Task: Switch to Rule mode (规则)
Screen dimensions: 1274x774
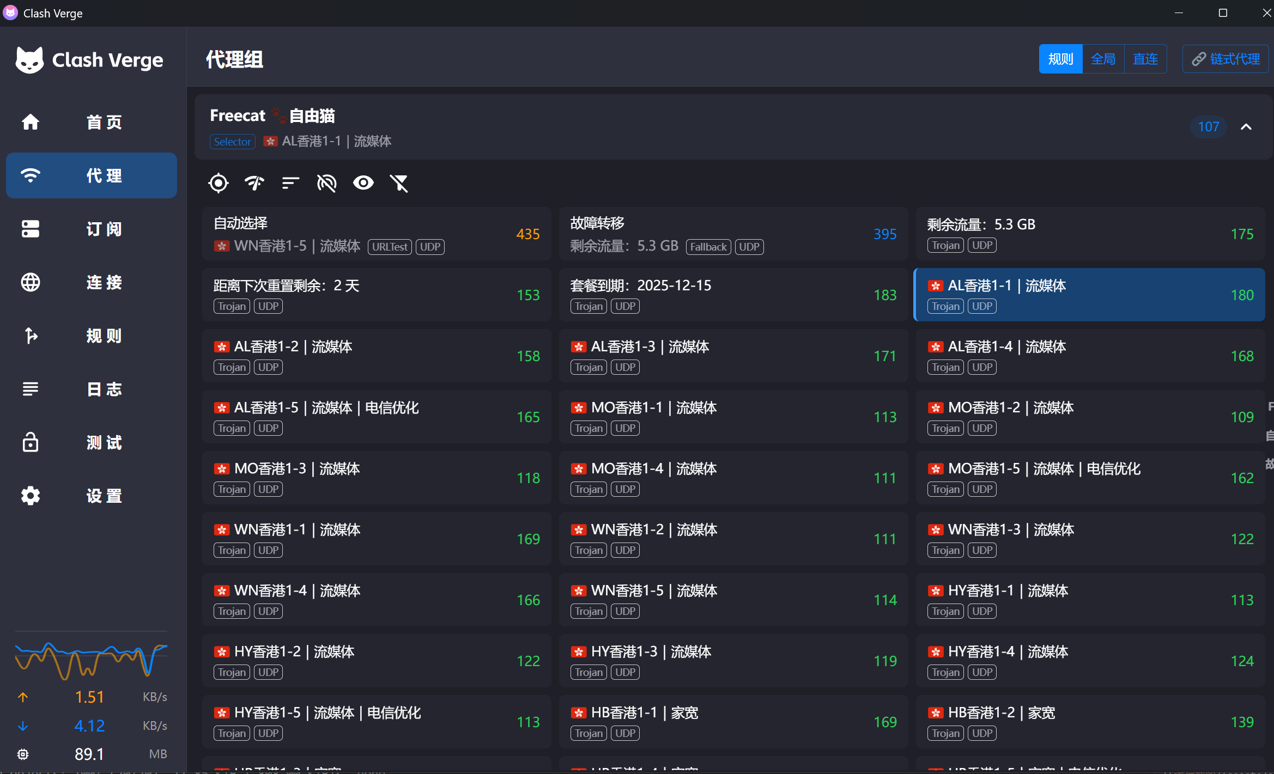Action: tap(1060, 59)
